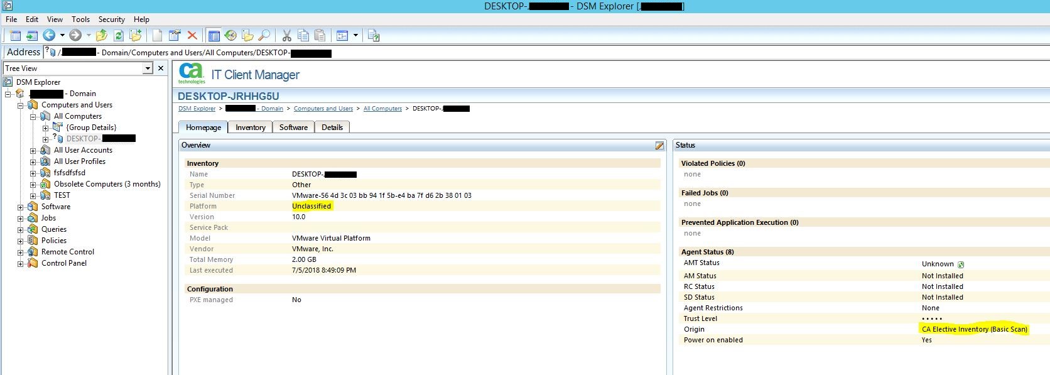The width and height of the screenshot is (1050, 375).
Task: Click the AMT Status refresh icon
Action: tap(961, 265)
